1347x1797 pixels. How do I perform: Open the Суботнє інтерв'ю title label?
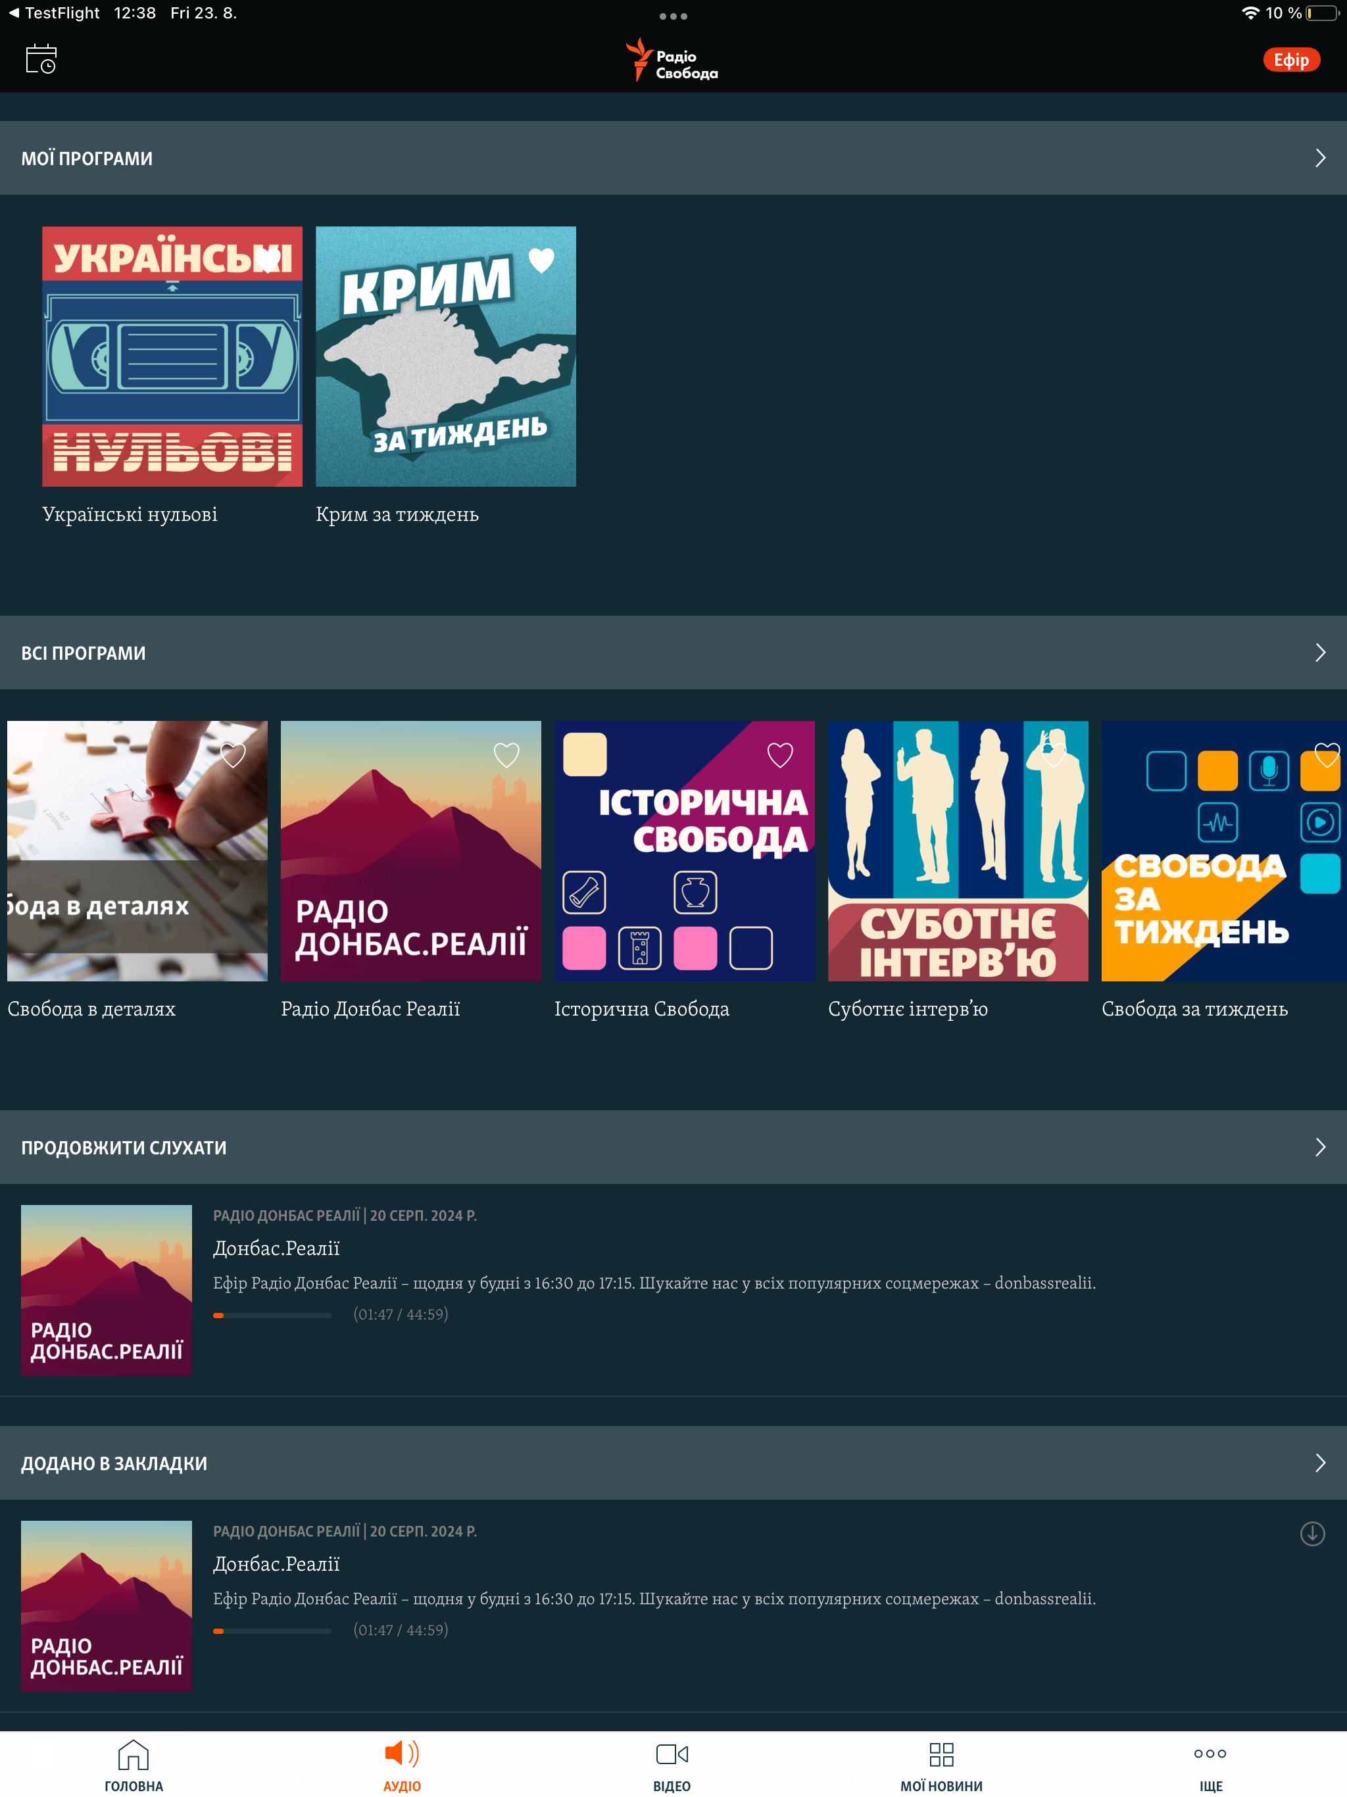[x=908, y=1009]
